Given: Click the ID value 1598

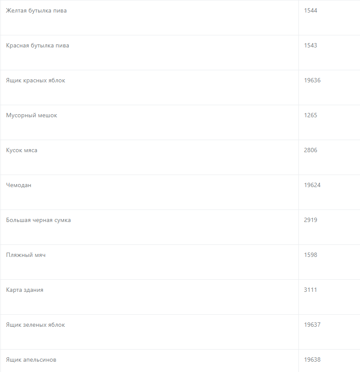Looking at the screenshot, I should (x=310, y=255).
